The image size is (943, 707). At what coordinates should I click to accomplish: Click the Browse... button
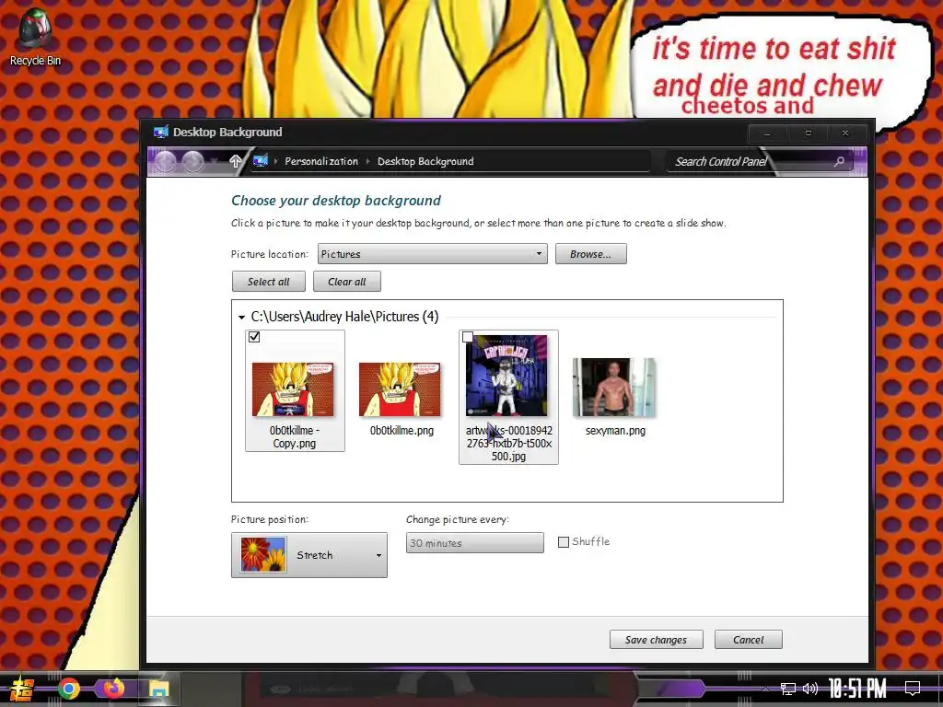click(590, 254)
